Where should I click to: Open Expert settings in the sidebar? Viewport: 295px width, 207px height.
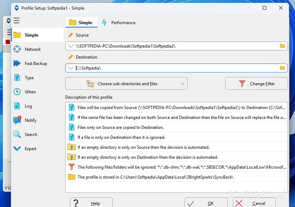click(x=38, y=149)
